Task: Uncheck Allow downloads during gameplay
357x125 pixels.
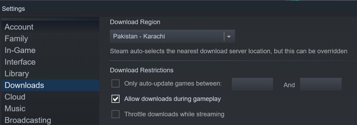Action: point(116,99)
